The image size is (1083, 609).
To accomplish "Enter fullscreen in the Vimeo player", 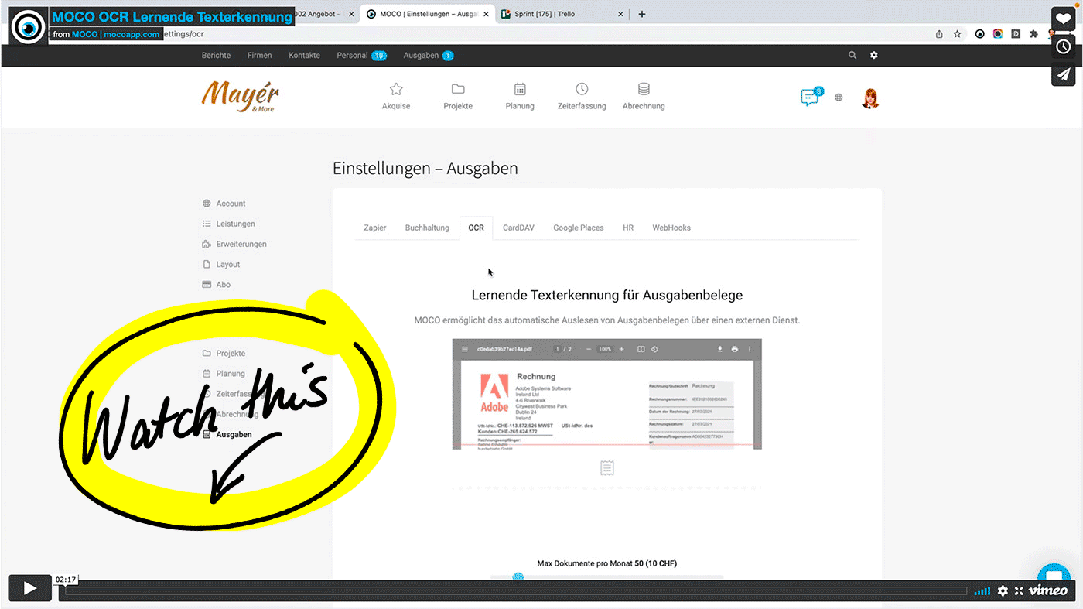I will [1019, 590].
